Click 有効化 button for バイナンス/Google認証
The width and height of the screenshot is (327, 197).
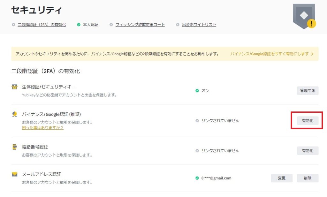[308, 121]
